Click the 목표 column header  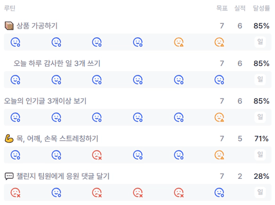tap(222, 8)
